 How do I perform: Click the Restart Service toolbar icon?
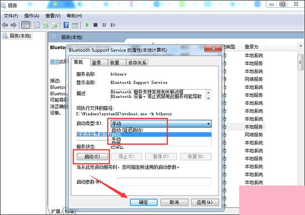[113, 25]
